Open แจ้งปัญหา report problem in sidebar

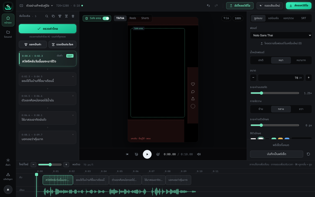[x=8, y=176]
